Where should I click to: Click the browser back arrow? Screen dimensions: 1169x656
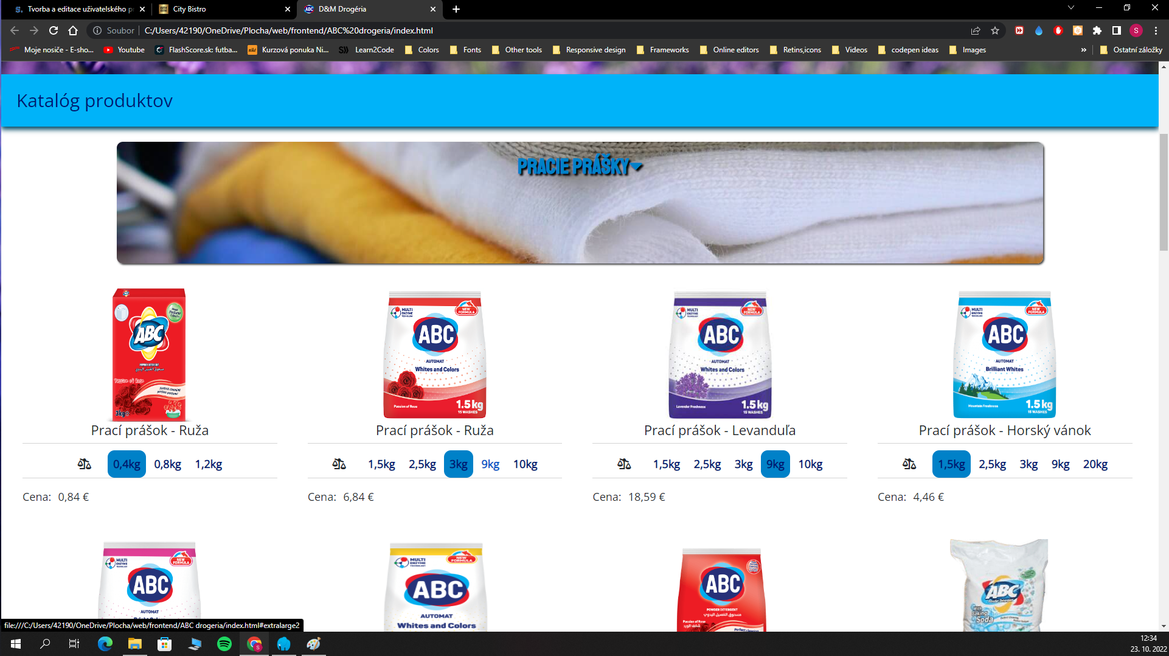[x=15, y=30]
